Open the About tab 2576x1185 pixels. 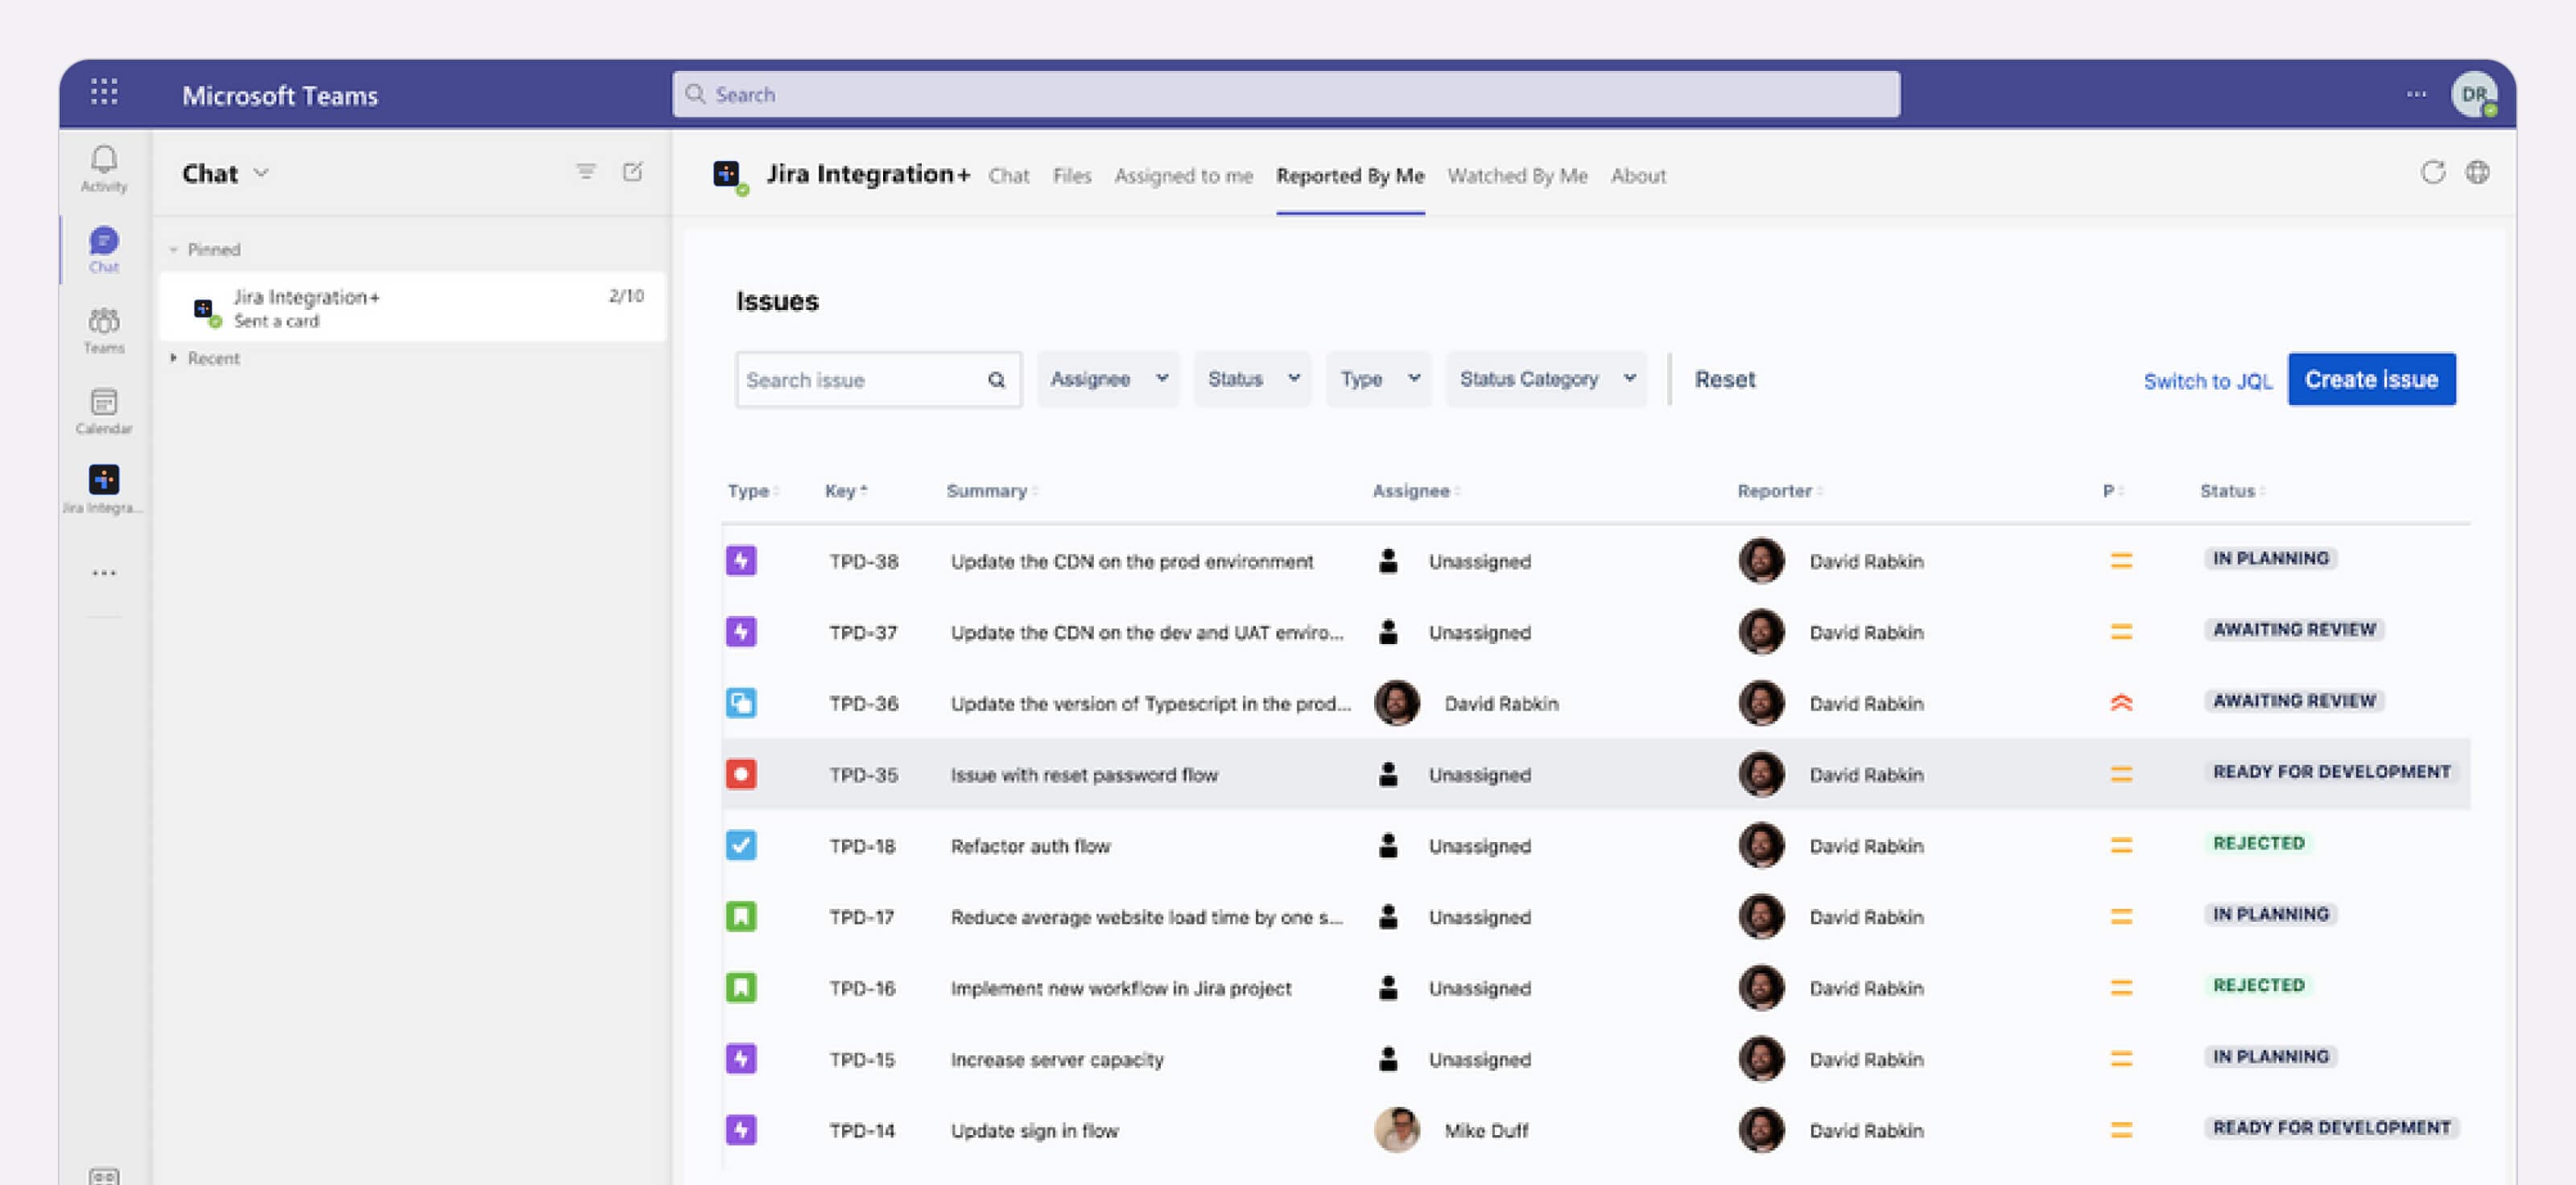click(1638, 176)
